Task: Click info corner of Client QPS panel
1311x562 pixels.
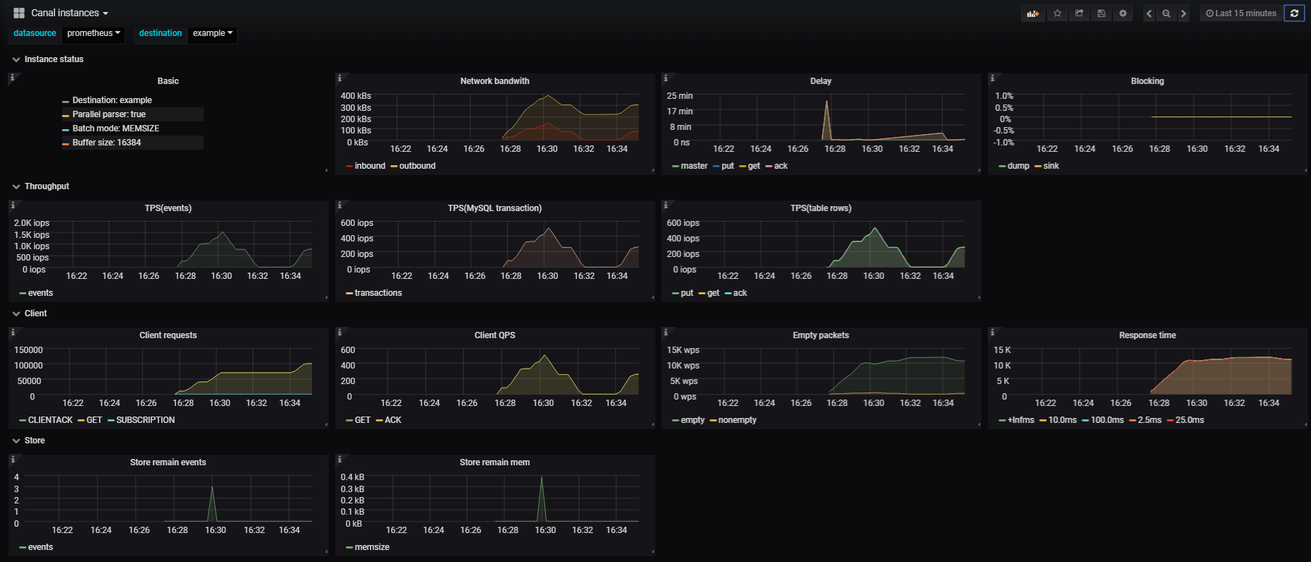Action: 339,331
